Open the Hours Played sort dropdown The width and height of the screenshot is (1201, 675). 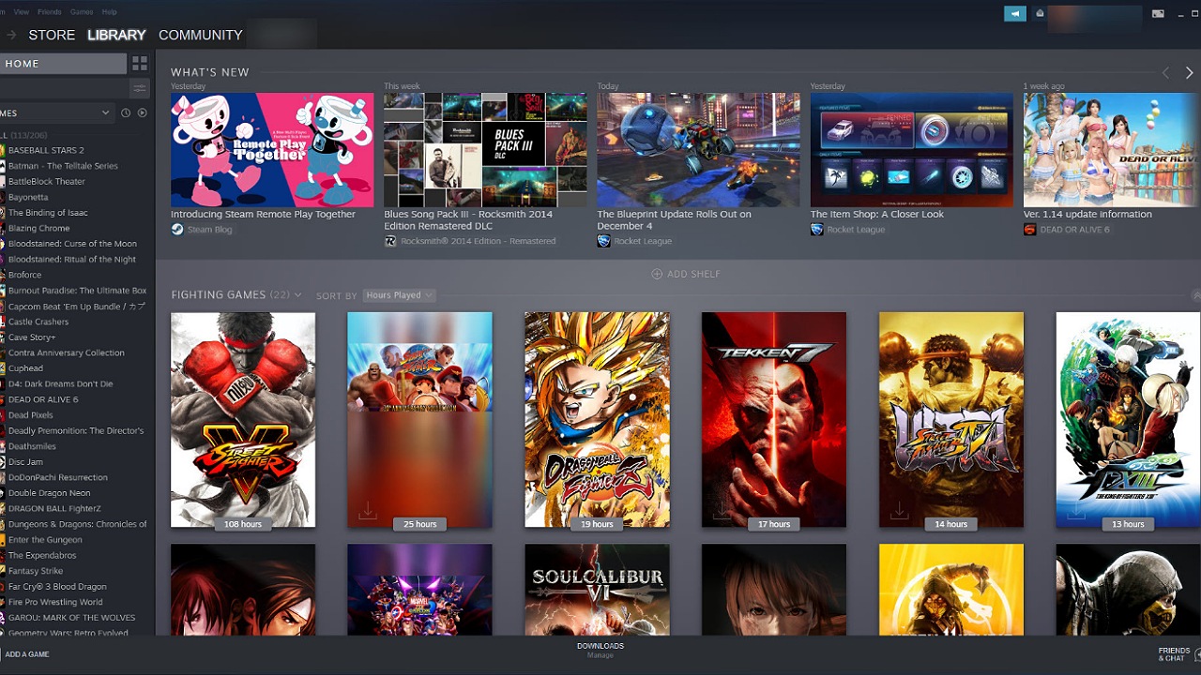[x=399, y=295]
